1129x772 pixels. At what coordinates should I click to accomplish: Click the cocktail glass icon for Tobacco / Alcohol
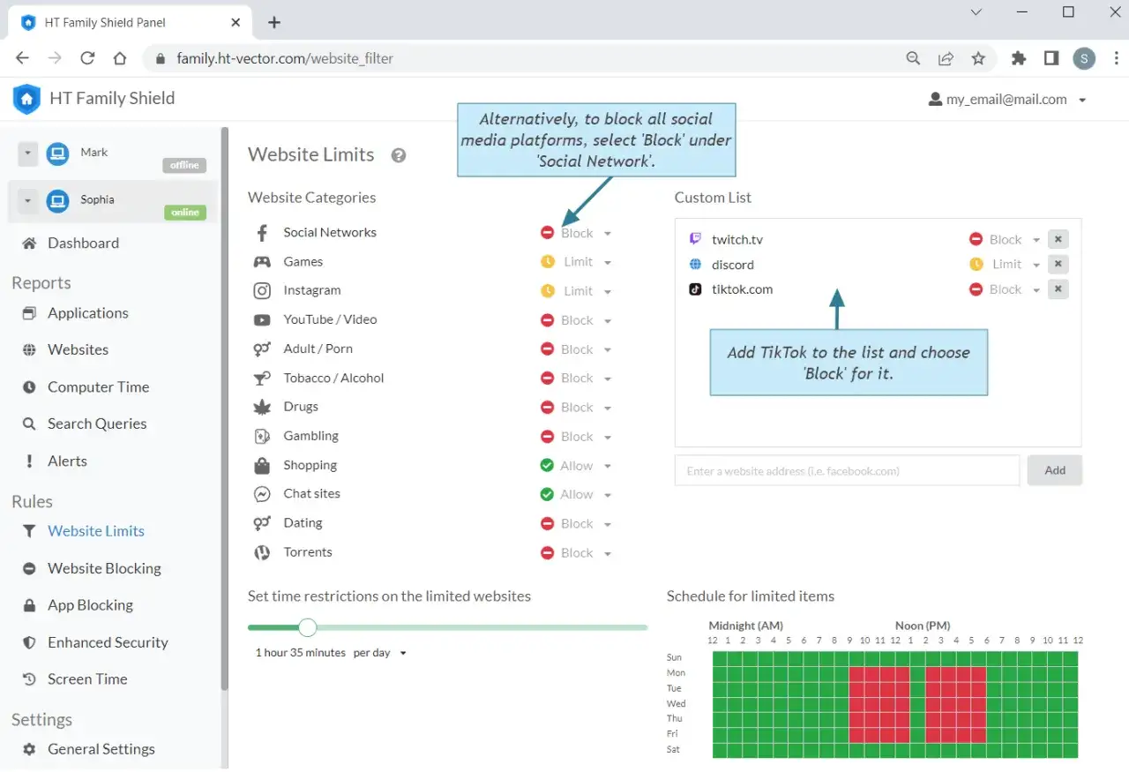click(x=262, y=378)
